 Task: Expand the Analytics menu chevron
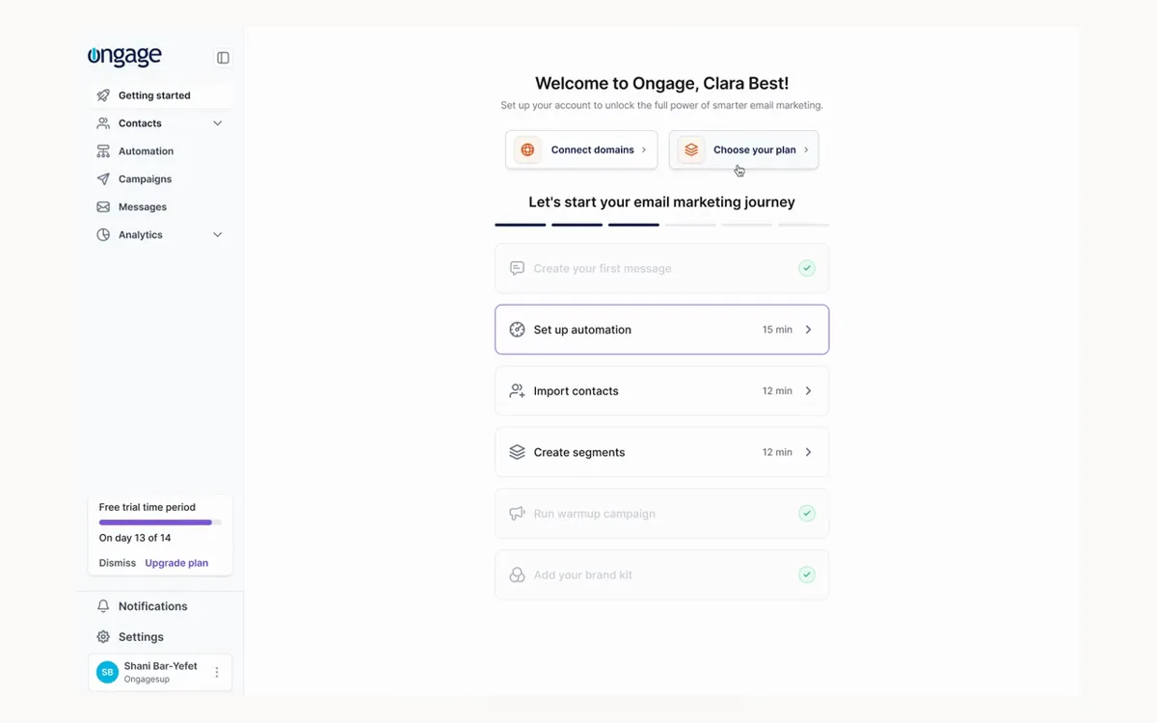coord(218,235)
